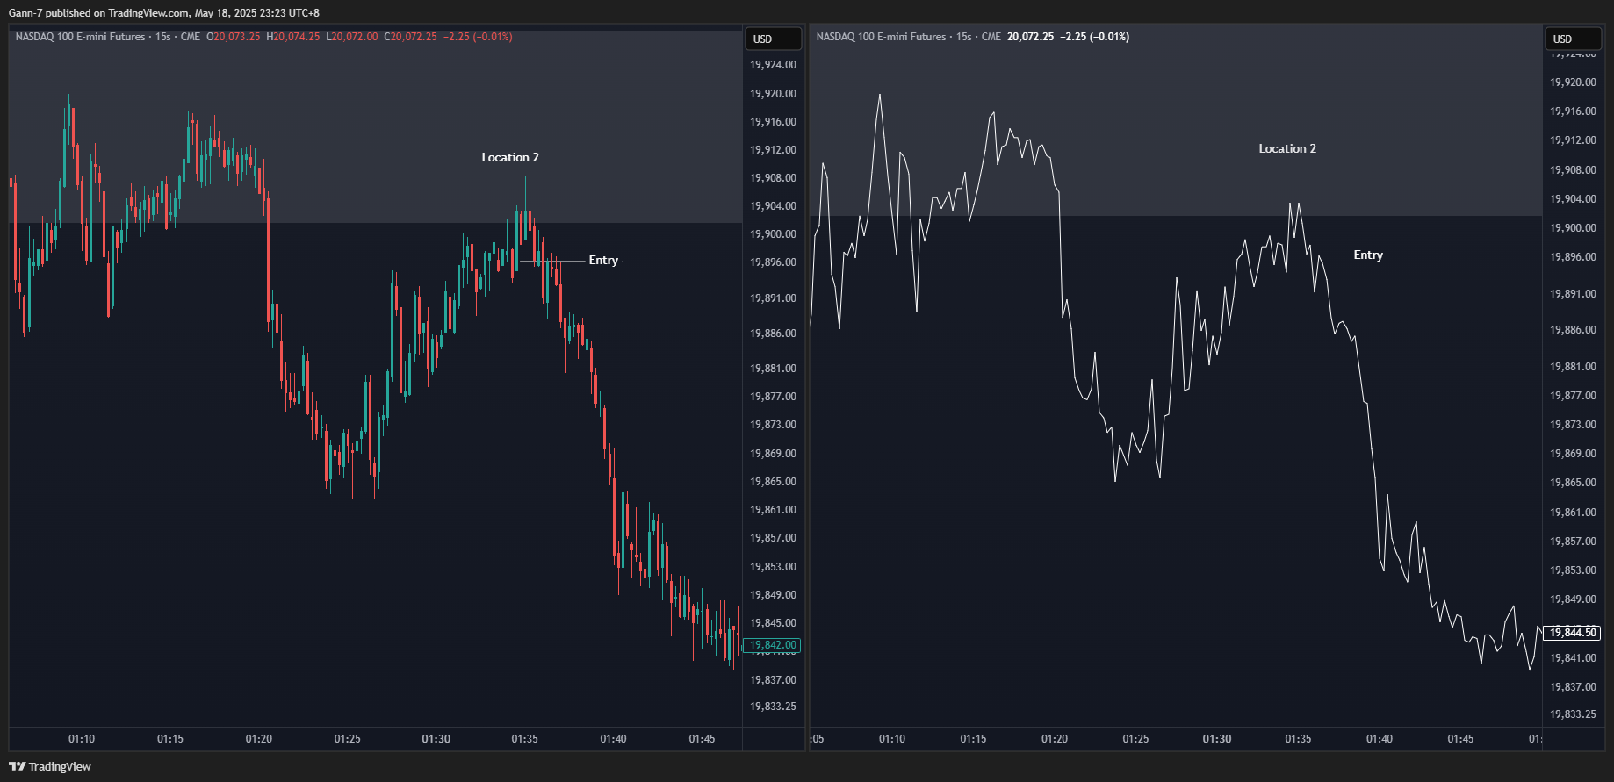Click the H20,074.25 high value in left header

tap(293, 37)
